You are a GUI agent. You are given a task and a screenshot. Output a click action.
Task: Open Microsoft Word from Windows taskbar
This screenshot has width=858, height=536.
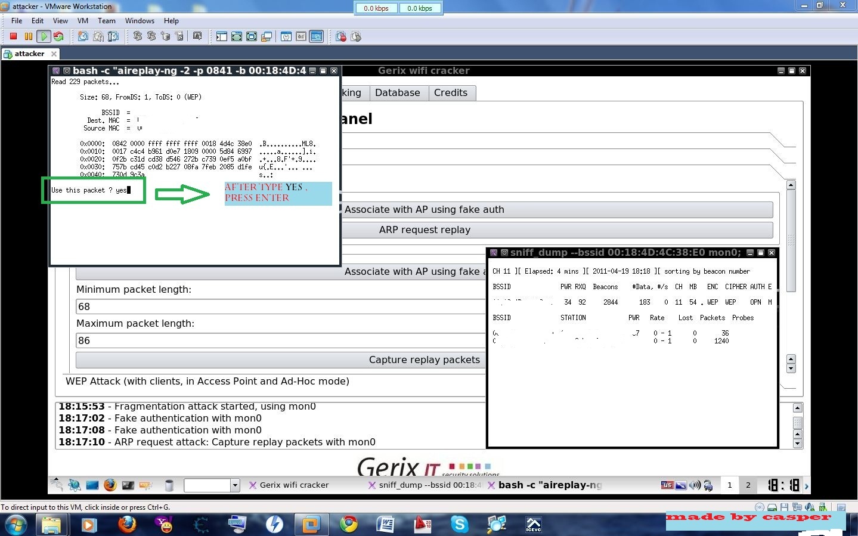pos(386,524)
